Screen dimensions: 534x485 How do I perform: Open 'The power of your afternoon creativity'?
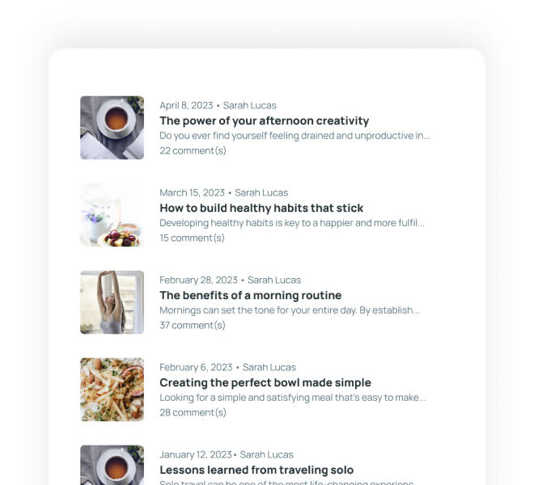[x=265, y=120]
